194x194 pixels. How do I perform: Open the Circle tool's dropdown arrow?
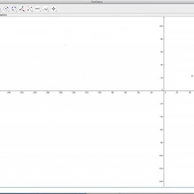click(x=9, y=11)
